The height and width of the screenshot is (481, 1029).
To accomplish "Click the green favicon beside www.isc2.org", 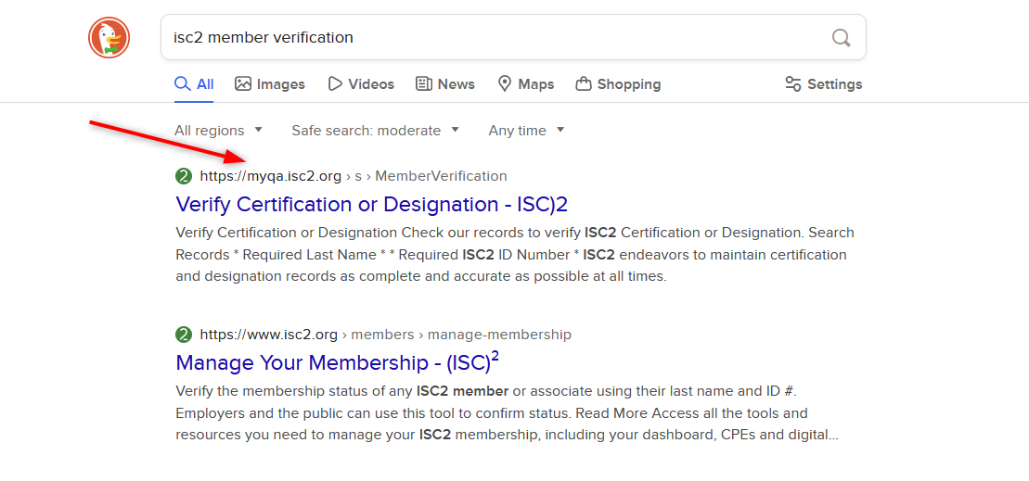I will (184, 335).
